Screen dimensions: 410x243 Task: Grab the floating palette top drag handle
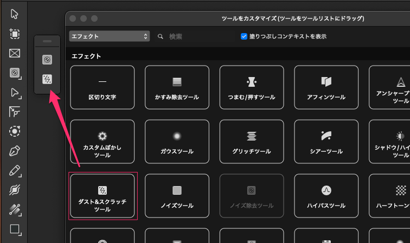coord(47,41)
